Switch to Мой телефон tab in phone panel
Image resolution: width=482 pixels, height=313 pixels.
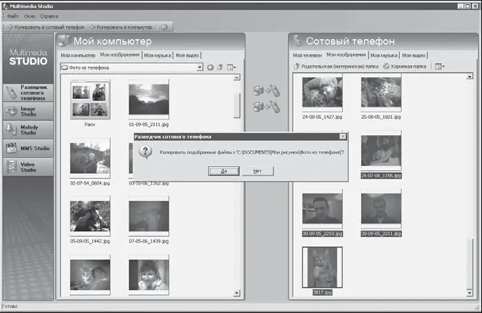tap(307, 55)
